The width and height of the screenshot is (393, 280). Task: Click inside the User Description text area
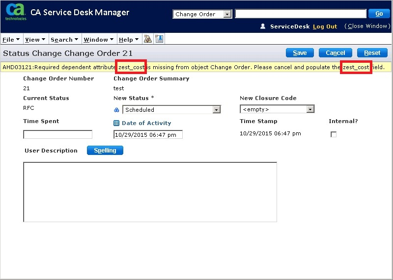150,192
